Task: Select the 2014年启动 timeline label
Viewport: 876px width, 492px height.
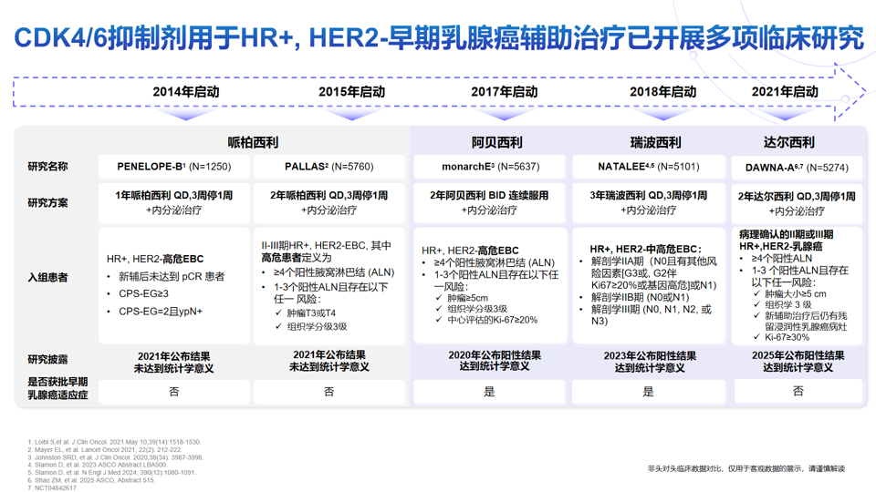Action: point(186,92)
